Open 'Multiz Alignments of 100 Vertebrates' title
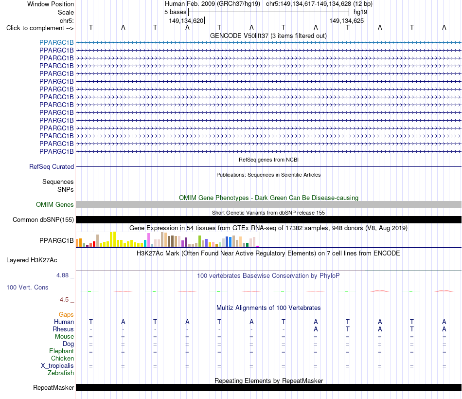 pos(268,308)
